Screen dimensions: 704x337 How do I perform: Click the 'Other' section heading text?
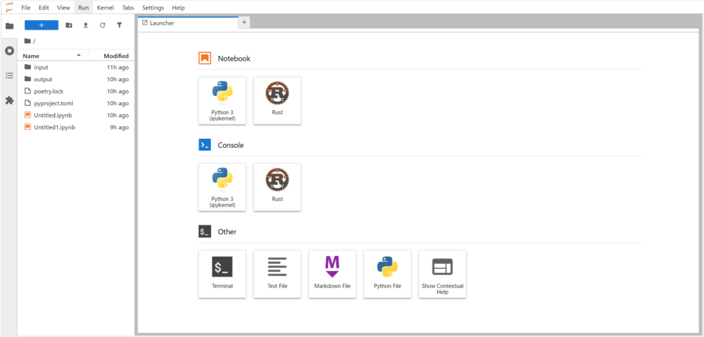[227, 232]
